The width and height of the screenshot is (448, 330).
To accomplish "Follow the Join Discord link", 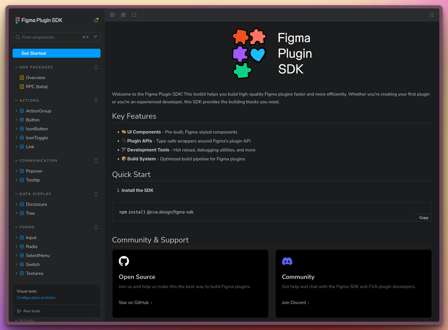I will click(295, 302).
